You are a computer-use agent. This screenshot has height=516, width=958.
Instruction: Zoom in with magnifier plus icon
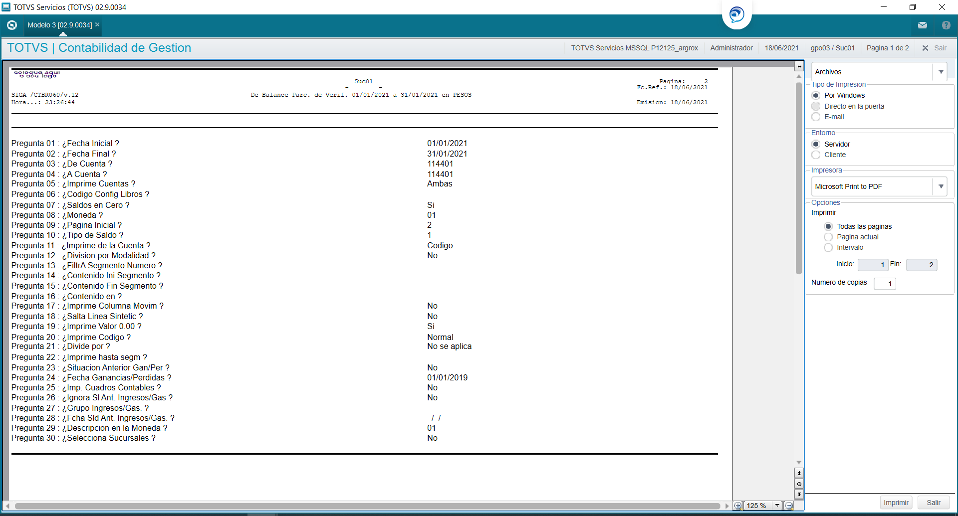coord(738,506)
